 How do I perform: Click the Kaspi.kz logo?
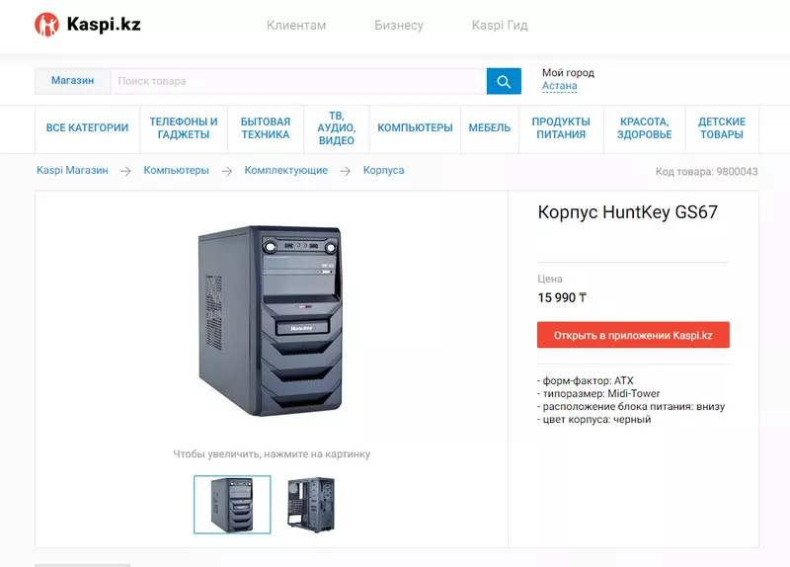coord(88,24)
